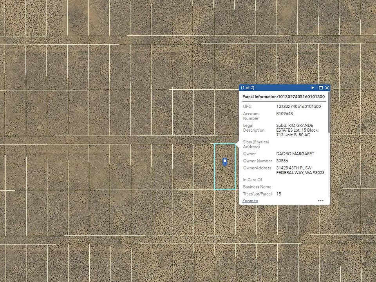Click the Zoom to link
Viewport: 376px width, 282px height.
(x=250, y=201)
